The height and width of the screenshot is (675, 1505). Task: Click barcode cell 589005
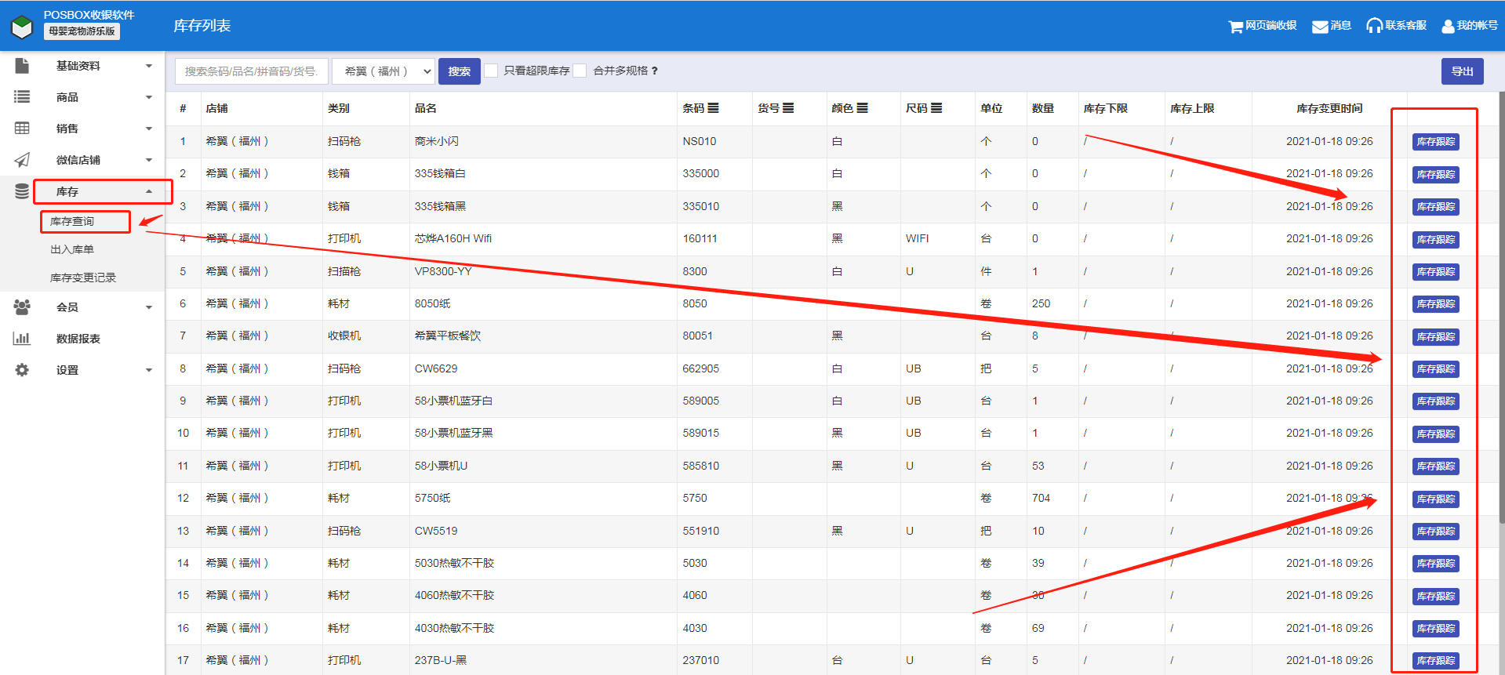pos(701,401)
